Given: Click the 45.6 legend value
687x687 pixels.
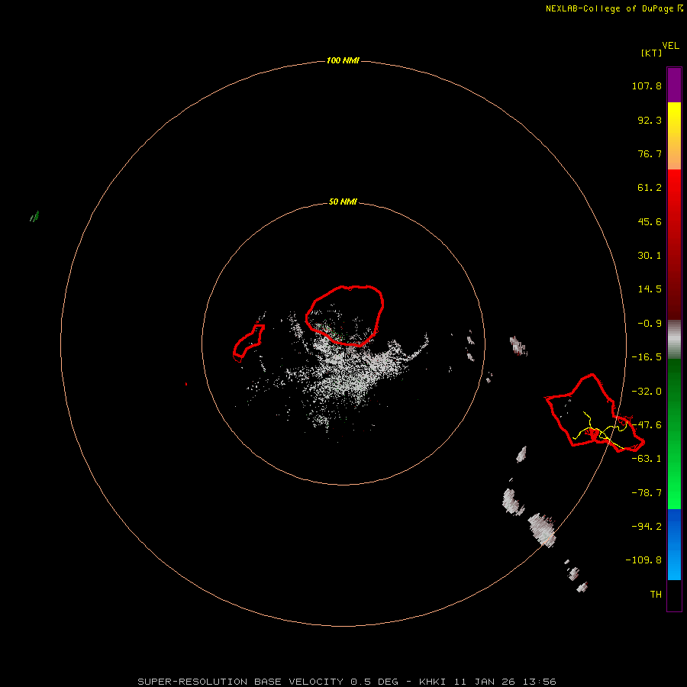Looking at the screenshot, I should [x=650, y=221].
